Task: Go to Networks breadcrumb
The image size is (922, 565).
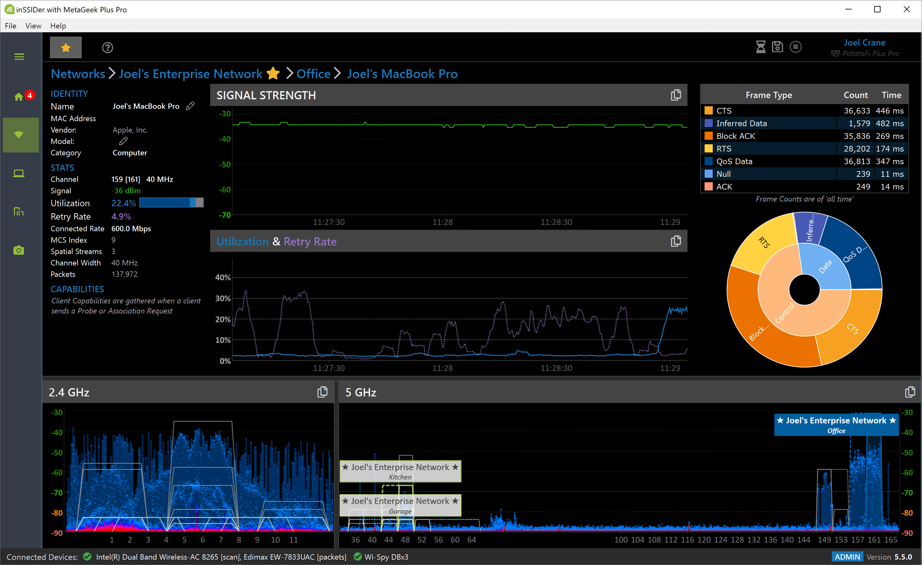Action: [x=78, y=74]
